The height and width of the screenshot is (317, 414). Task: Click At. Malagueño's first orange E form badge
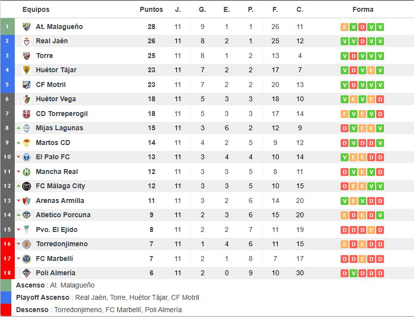(x=344, y=27)
